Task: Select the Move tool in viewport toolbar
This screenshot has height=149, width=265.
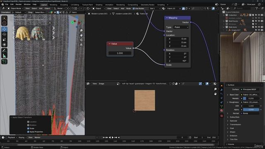Action: pyautogui.click(x=4, y=29)
